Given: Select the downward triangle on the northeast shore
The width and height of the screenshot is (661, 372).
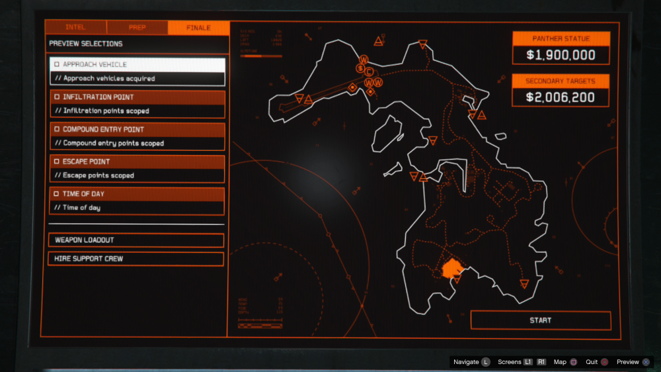Looking at the screenshot, I should click(x=473, y=114).
